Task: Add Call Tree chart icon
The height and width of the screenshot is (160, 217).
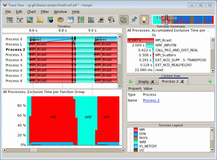Action: pyautogui.click(x=111, y=20)
